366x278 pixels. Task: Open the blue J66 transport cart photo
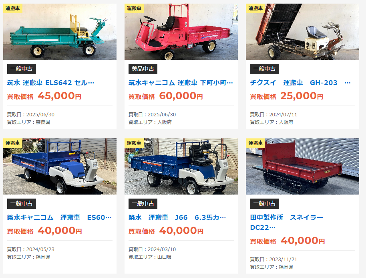pos(181,166)
